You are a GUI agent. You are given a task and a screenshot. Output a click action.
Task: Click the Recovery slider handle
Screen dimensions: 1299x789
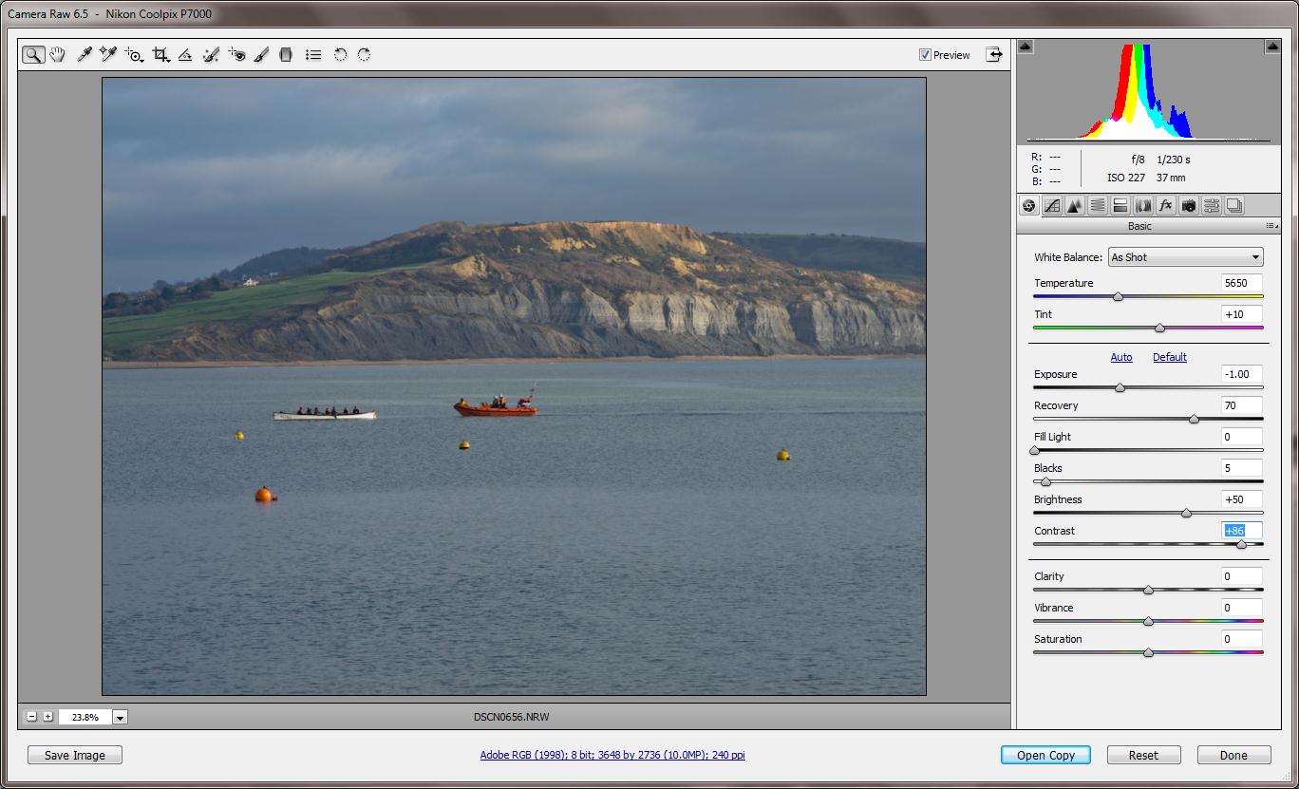pos(1194,420)
